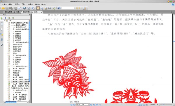Click the third bookmark toolbar icon

tap(13, 18)
